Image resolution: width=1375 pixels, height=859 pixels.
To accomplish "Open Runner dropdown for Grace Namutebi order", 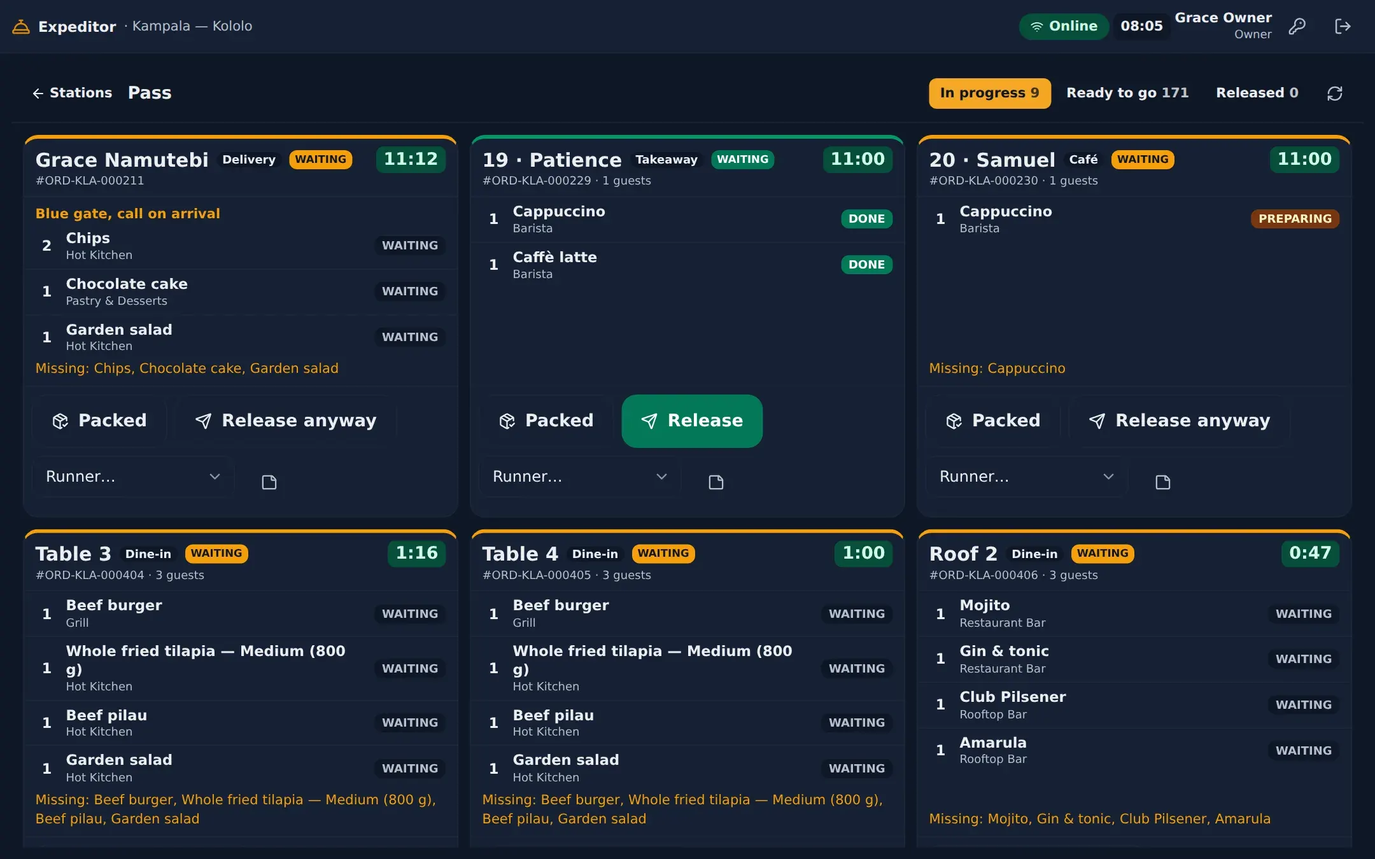I will [133, 477].
